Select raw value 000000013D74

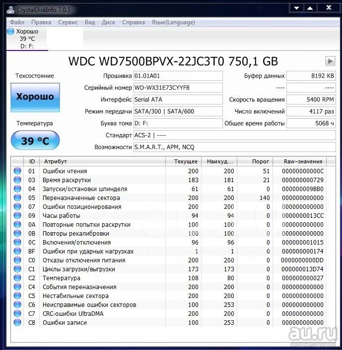pyautogui.click(x=303, y=269)
